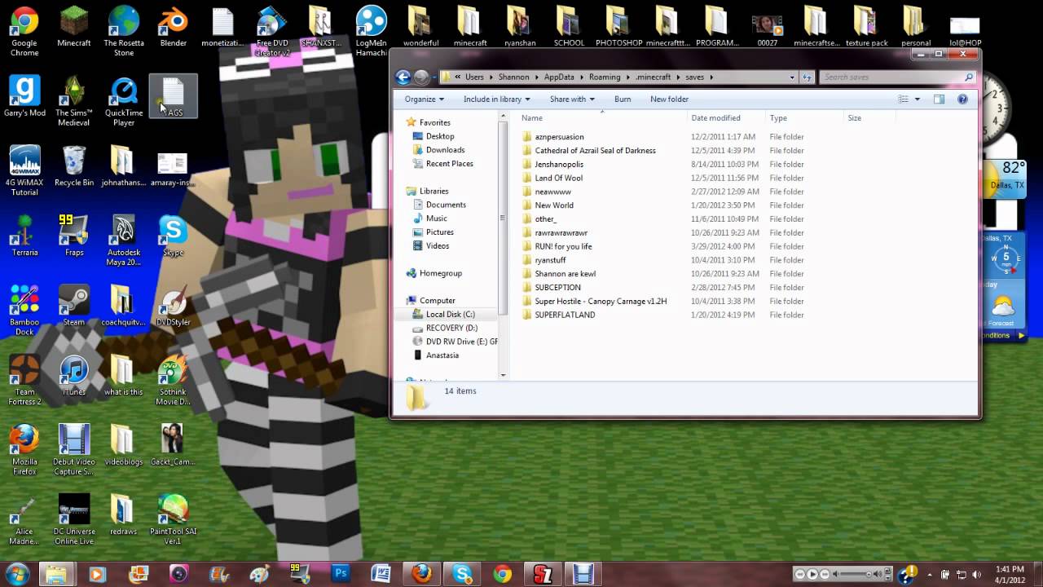
Task: Open the Share with dropdown
Action: (572, 99)
